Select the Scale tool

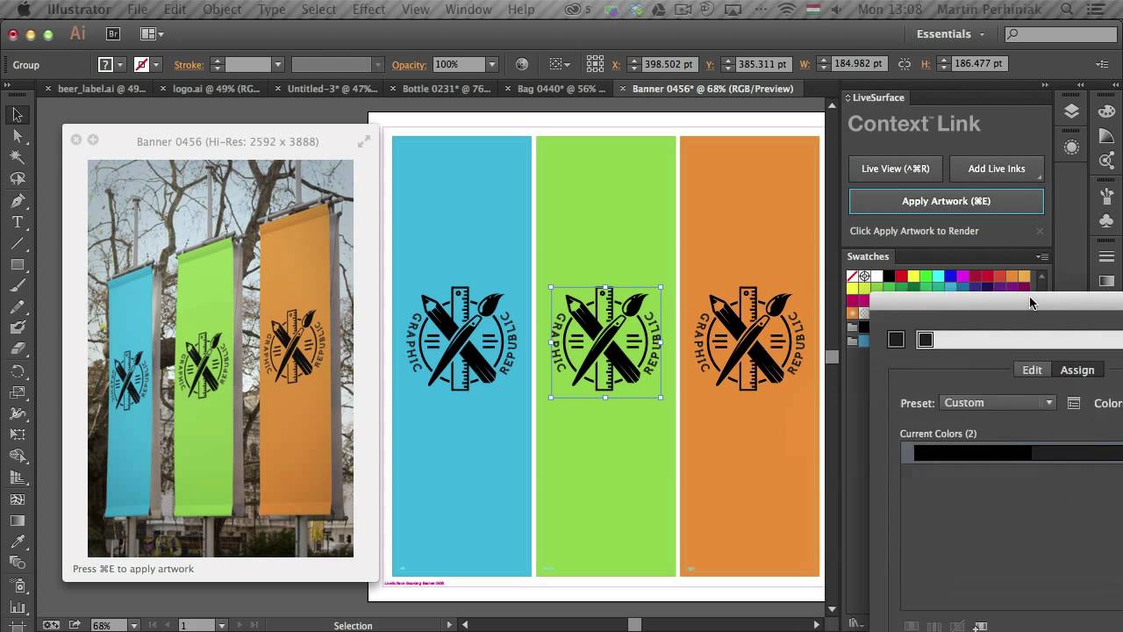coord(18,392)
